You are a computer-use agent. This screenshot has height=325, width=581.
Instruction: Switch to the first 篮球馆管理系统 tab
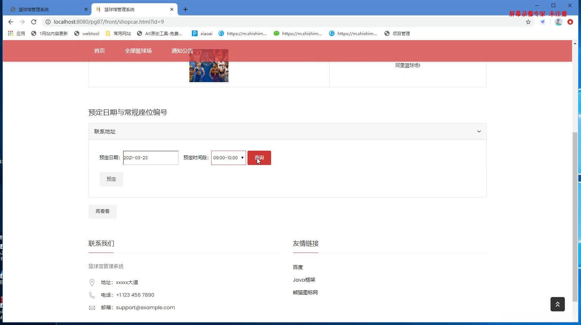(47, 9)
